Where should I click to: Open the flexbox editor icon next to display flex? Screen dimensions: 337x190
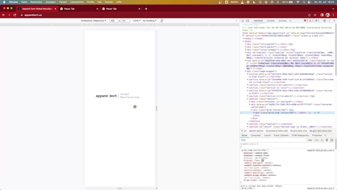[263, 160]
